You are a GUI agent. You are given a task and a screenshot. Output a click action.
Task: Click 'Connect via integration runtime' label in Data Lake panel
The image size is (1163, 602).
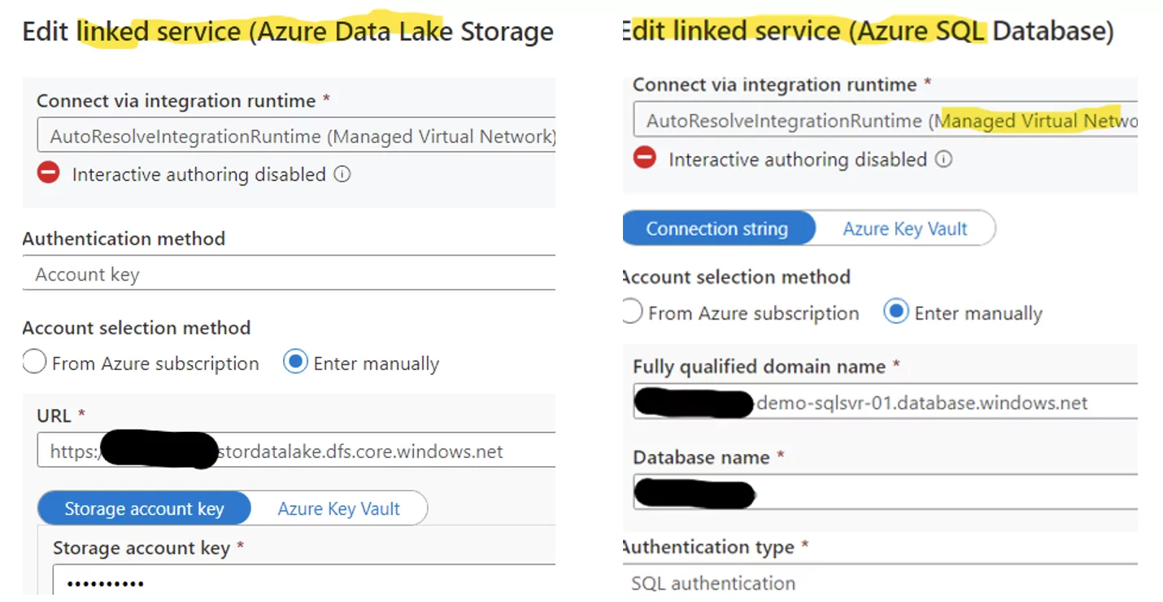coord(176,101)
